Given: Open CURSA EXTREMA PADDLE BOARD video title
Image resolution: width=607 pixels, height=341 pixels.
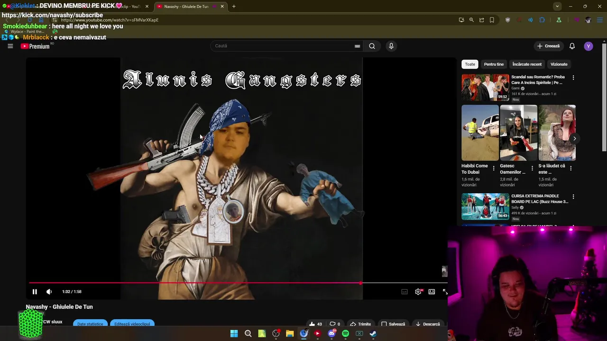Looking at the screenshot, I should pos(540,199).
